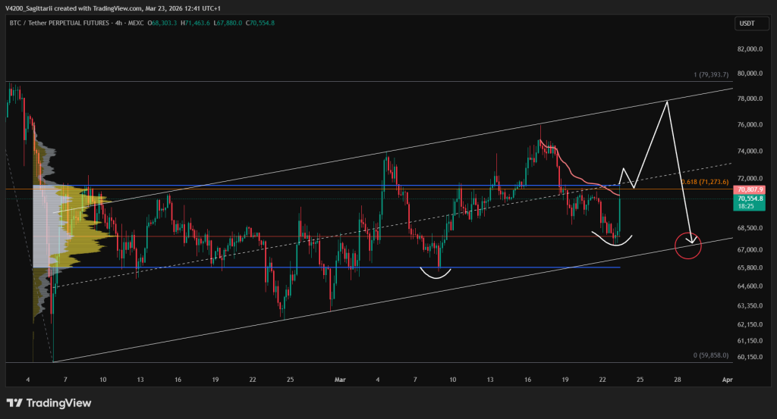The height and width of the screenshot is (419, 777).
Task: Click the 60,150.0 price axis label
Action: tap(749, 357)
